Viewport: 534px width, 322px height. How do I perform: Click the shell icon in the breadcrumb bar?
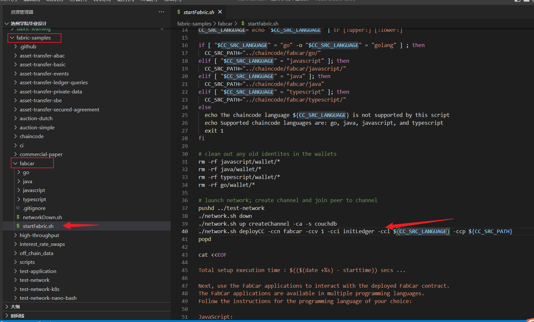tap(243, 24)
